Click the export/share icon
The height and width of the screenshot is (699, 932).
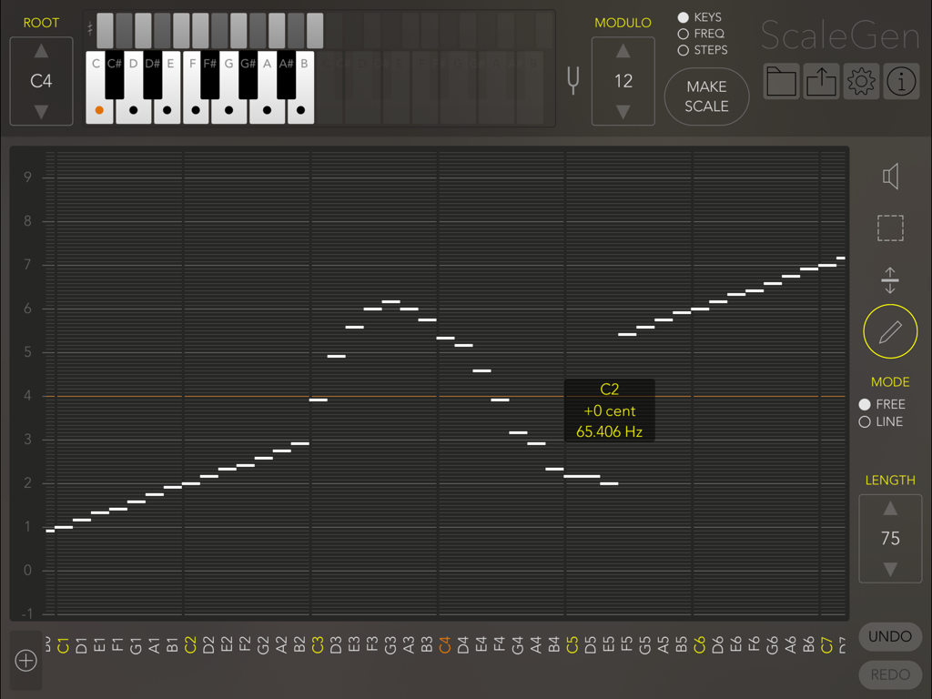(821, 81)
